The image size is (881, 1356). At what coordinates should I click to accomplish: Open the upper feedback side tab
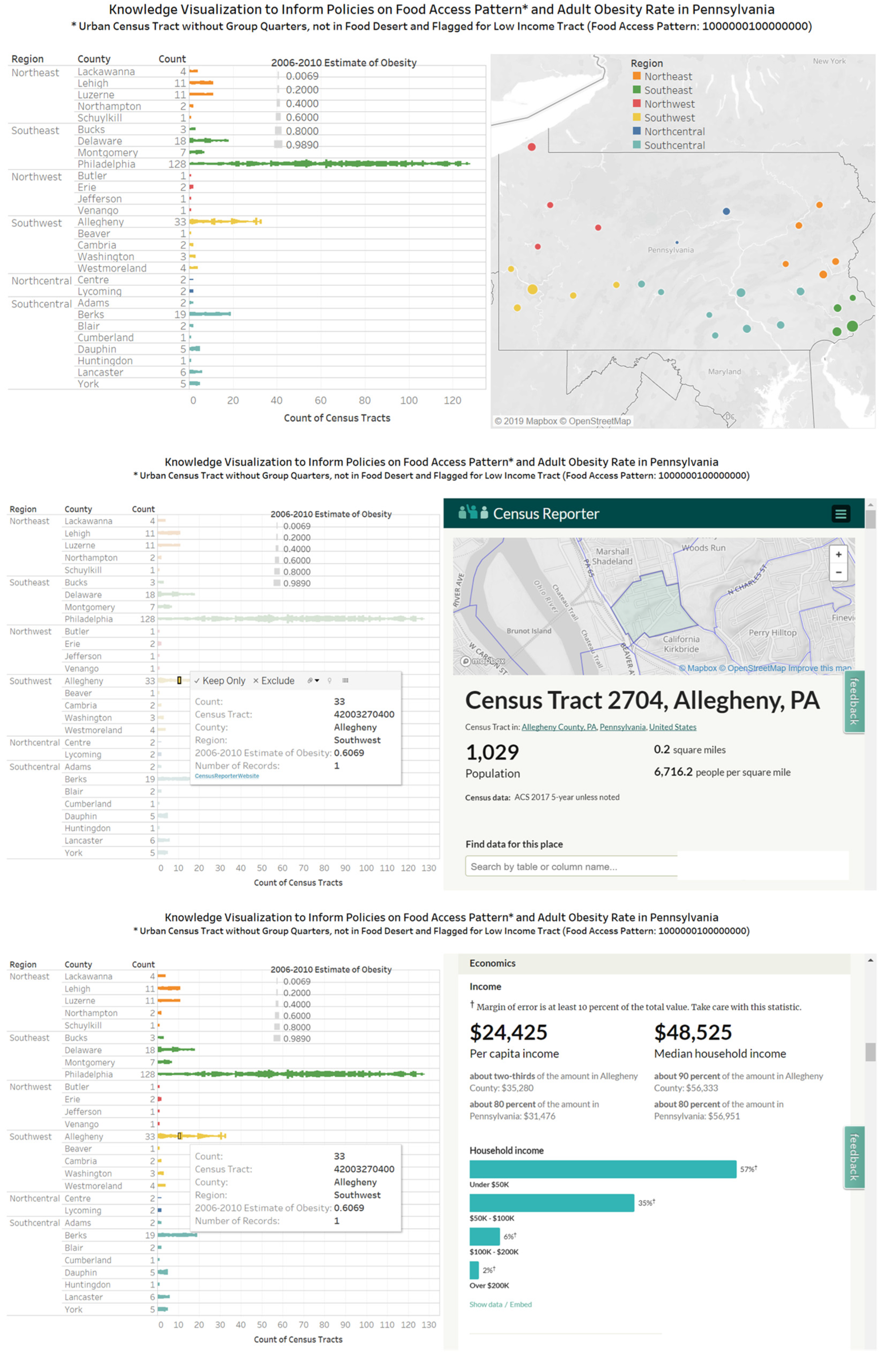tap(854, 701)
